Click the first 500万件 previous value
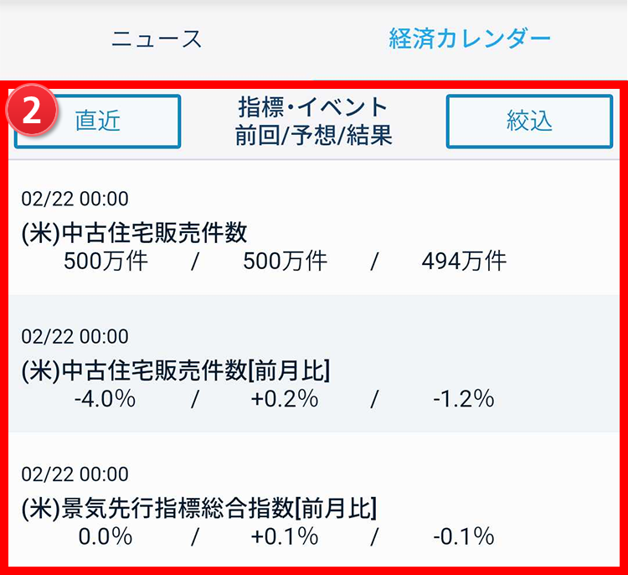 106,261
